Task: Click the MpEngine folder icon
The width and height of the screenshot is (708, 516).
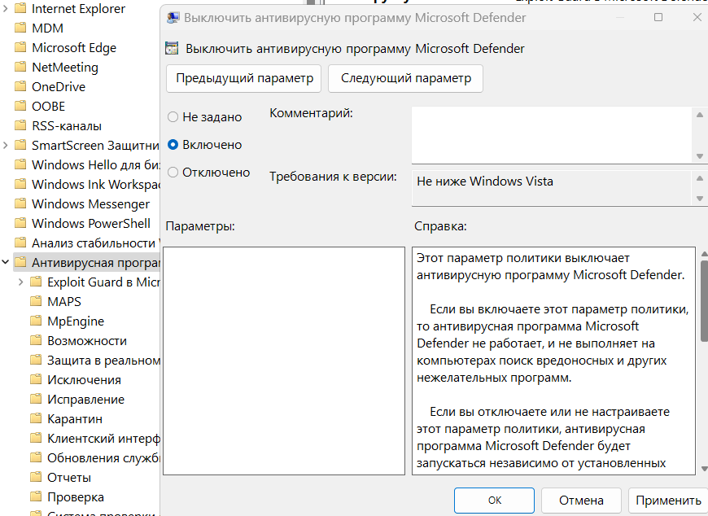Action: 35,321
